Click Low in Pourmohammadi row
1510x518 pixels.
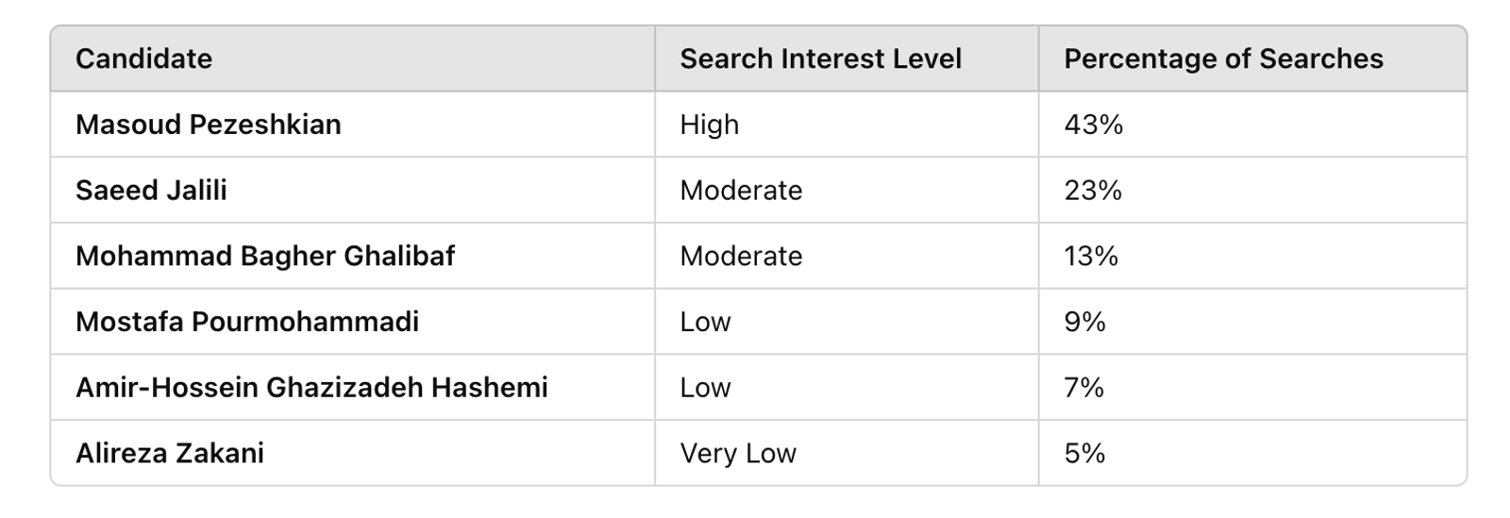click(x=705, y=322)
